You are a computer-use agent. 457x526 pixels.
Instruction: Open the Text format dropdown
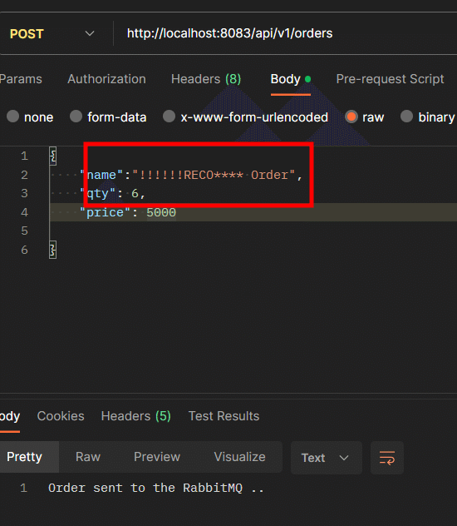[x=326, y=458]
